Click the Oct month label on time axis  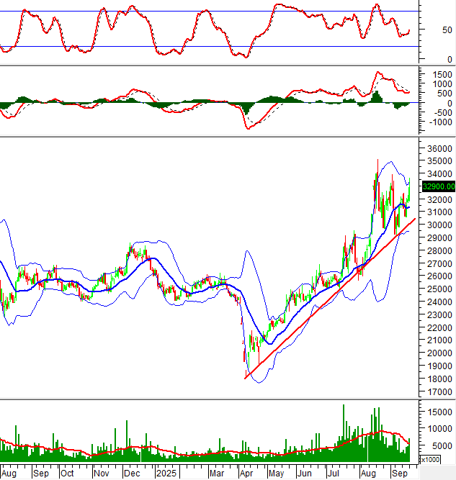point(67,474)
